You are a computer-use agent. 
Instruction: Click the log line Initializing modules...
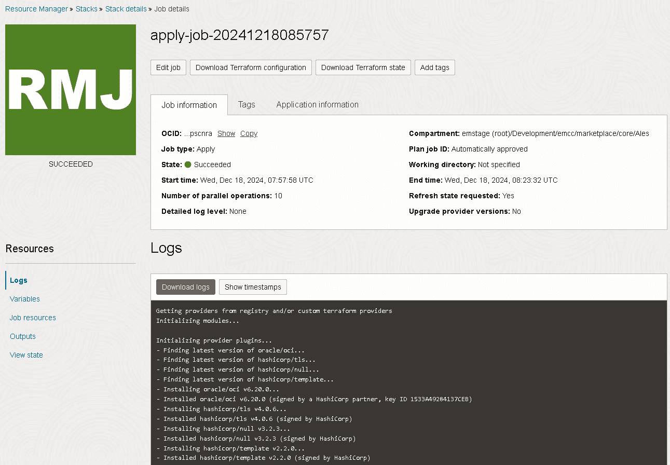198,321
